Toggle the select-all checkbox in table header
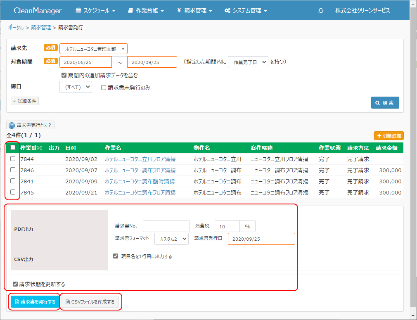 13,147
